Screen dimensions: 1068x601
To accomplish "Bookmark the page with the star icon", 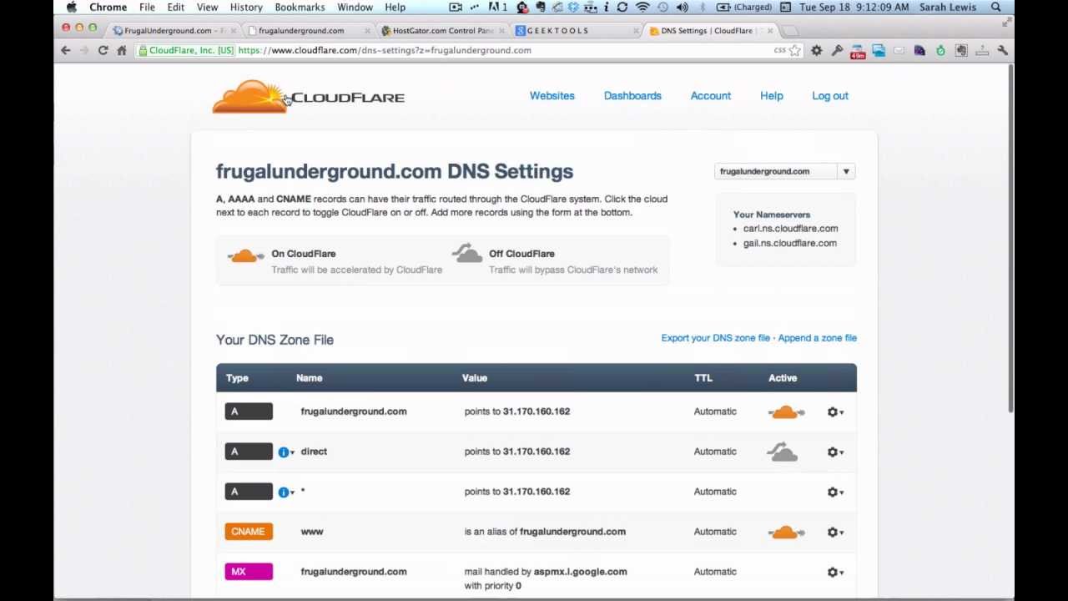I will [x=795, y=50].
